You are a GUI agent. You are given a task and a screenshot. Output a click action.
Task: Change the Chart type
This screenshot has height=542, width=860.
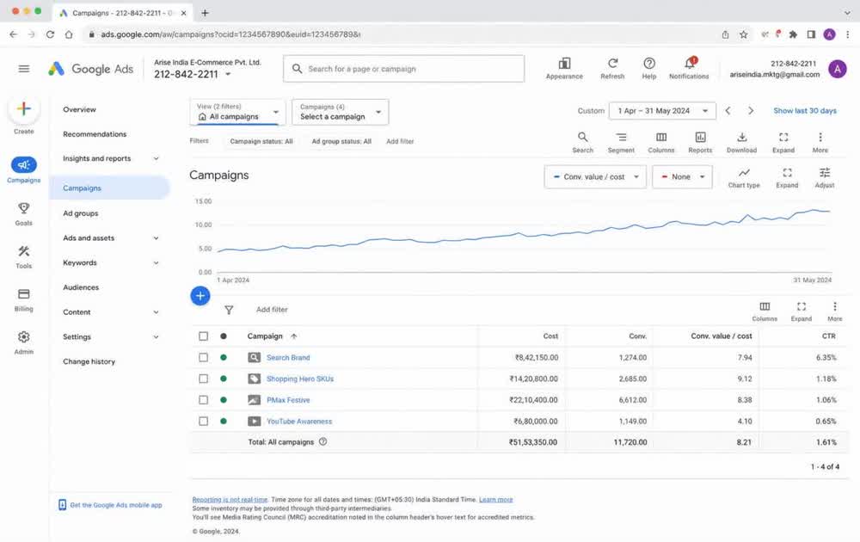pos(744,173)
